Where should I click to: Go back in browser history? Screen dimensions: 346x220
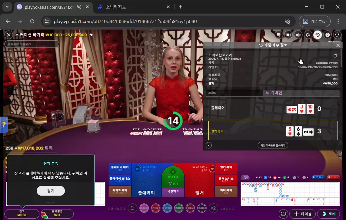pos(8,21)
